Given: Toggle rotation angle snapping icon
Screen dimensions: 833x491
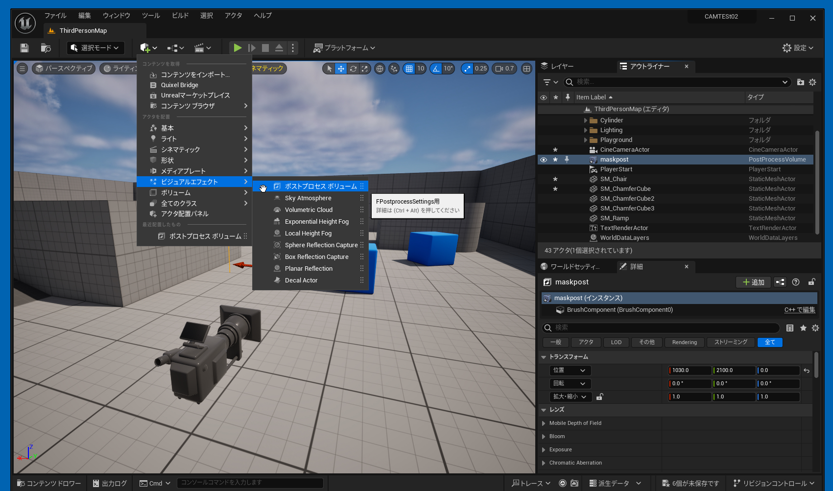Looking at the screenshot, I should [x=435, y=69].
